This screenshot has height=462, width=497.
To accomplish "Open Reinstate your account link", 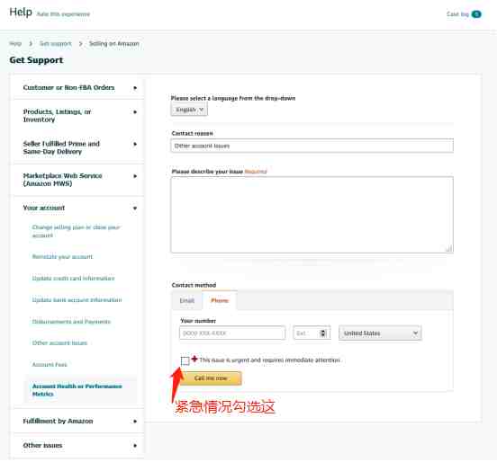I will [62, 257].
